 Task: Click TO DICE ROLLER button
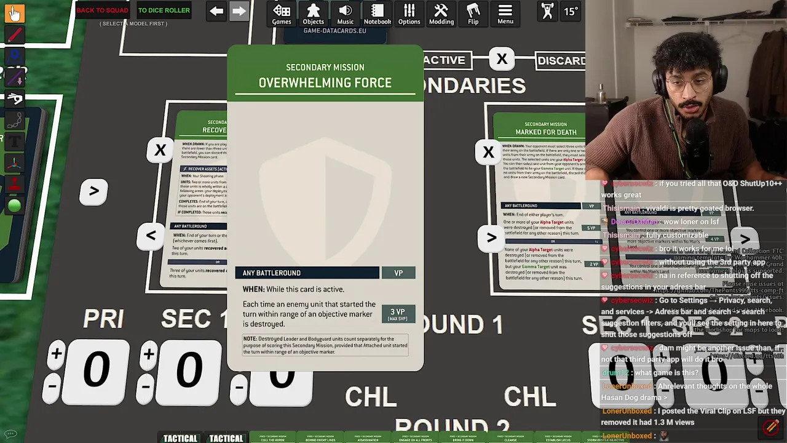click(164, 10)
